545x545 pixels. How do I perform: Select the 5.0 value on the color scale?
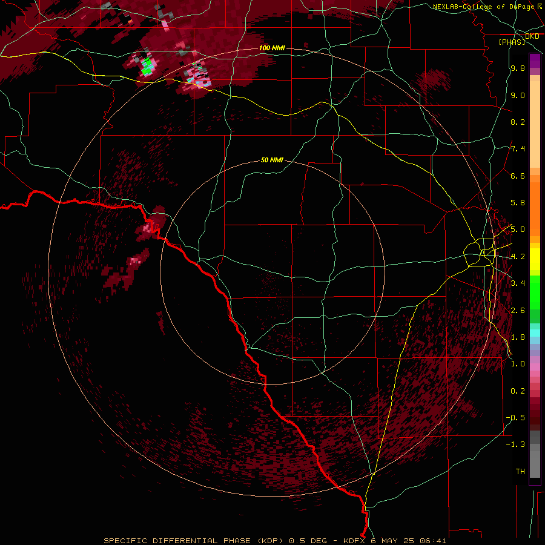pos(518,230)
